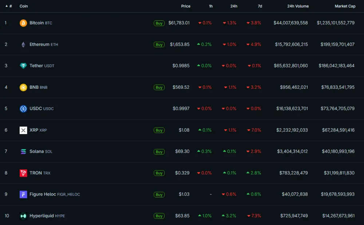
Task: Click Solana 1h change 0.3%
Action: click(x=204, y=152)
